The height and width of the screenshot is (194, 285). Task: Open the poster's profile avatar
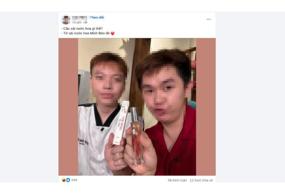(66, 20)
